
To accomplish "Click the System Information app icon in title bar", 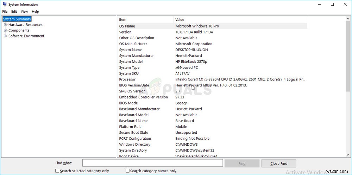I will tap(5, 4).
